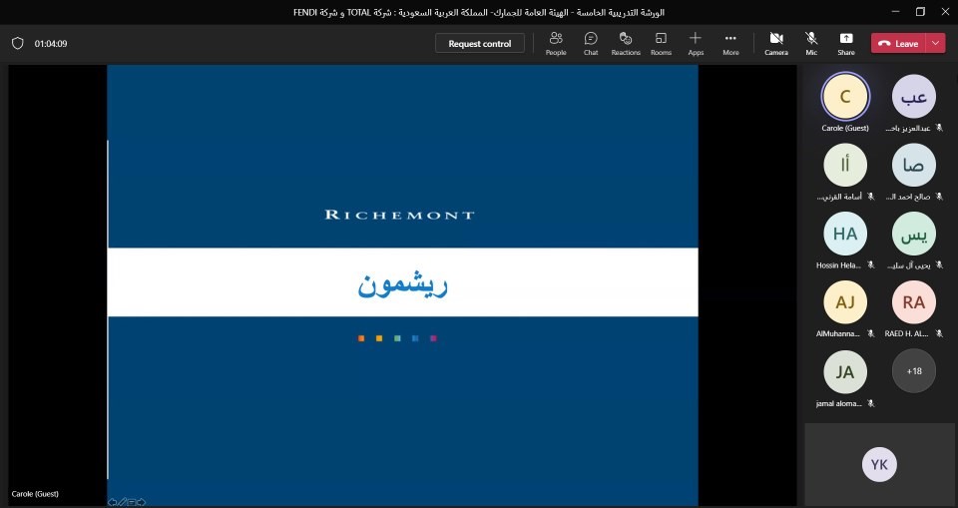
Task: Expand the Leave options arrow
Action: coord(936,43)
